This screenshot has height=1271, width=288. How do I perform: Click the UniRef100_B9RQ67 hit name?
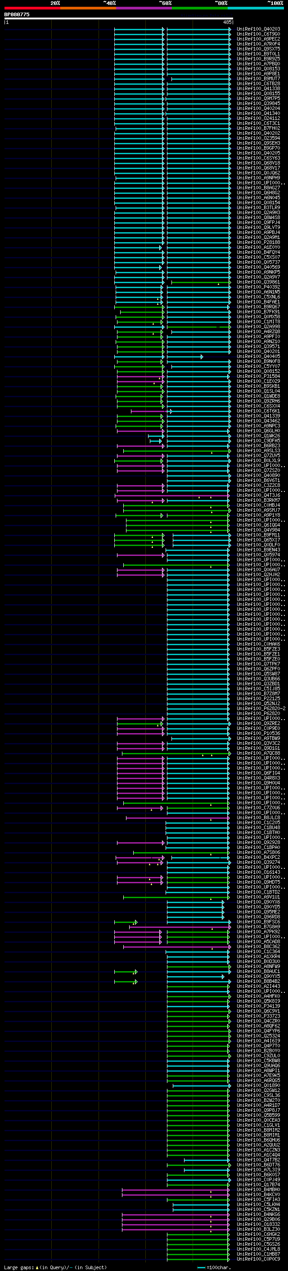258,307
